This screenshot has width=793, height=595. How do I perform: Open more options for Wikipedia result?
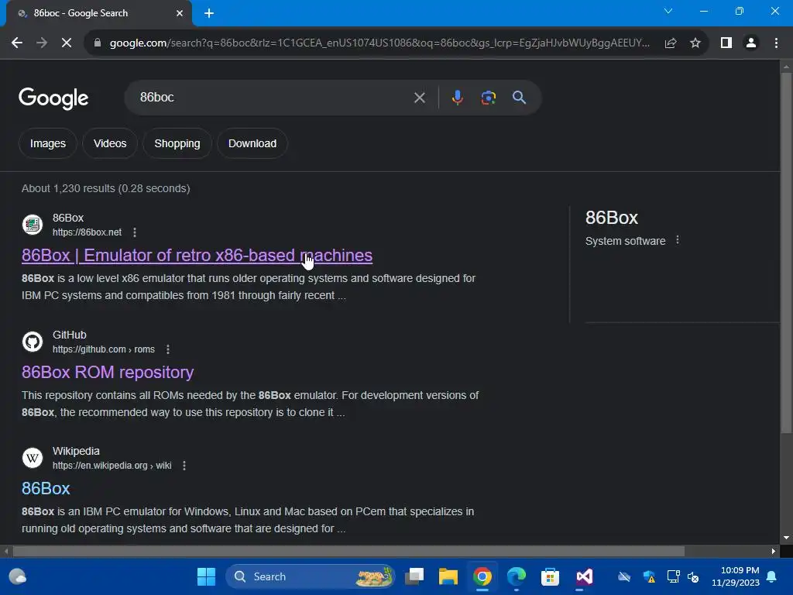184,466
